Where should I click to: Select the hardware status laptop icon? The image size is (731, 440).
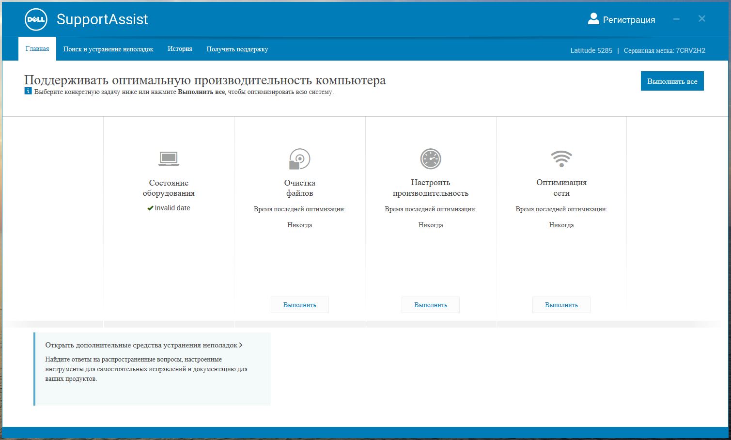(x=169, y=158)
